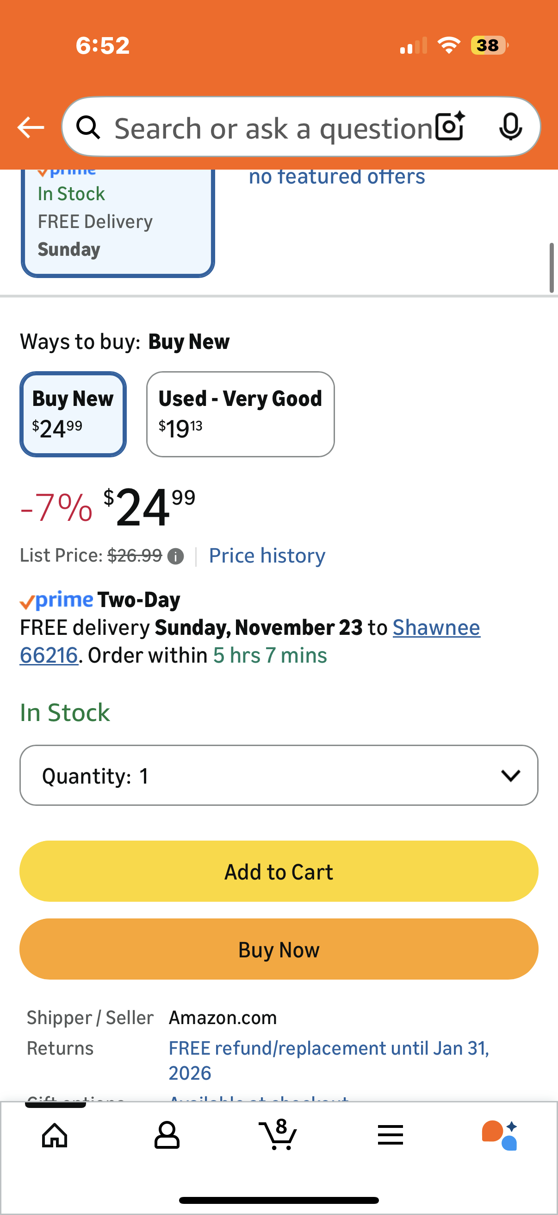This screenshot has height=1215, width=558.
Task: Select the Used - Very Good option
Action: tap(240, 414)
